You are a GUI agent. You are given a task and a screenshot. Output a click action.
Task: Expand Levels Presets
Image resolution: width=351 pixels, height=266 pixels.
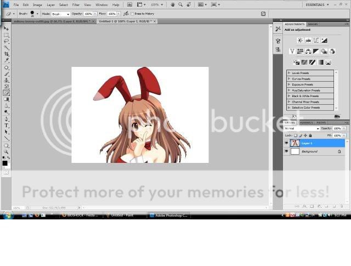click(x=289, y=73)
